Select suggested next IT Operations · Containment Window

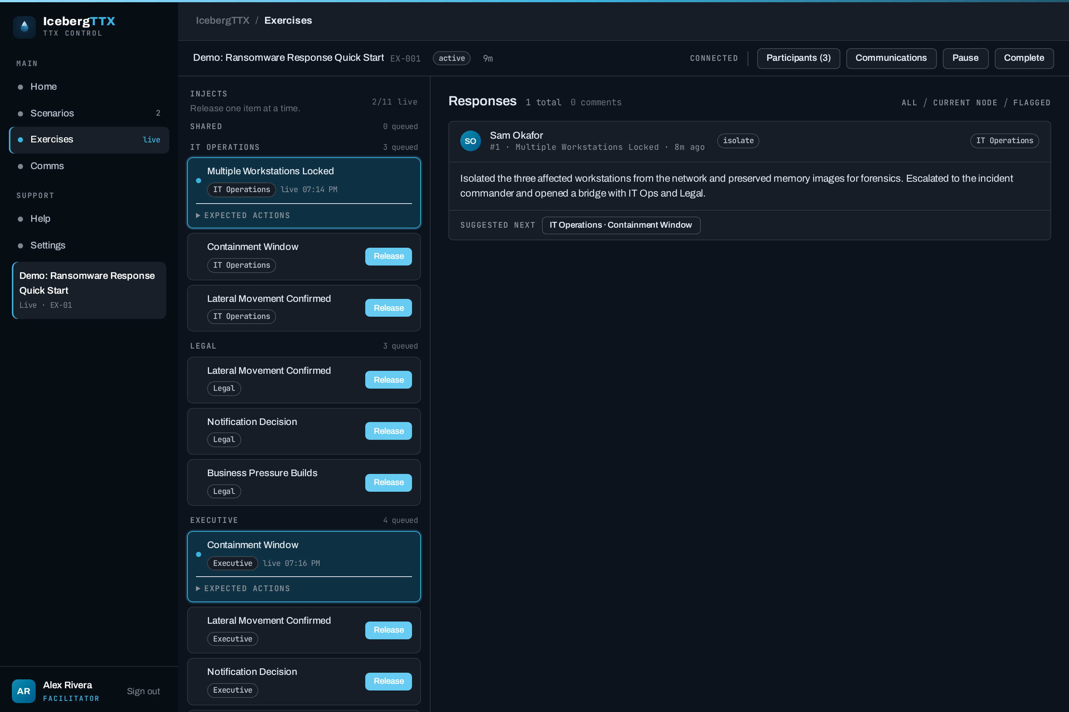pos(621,225)
